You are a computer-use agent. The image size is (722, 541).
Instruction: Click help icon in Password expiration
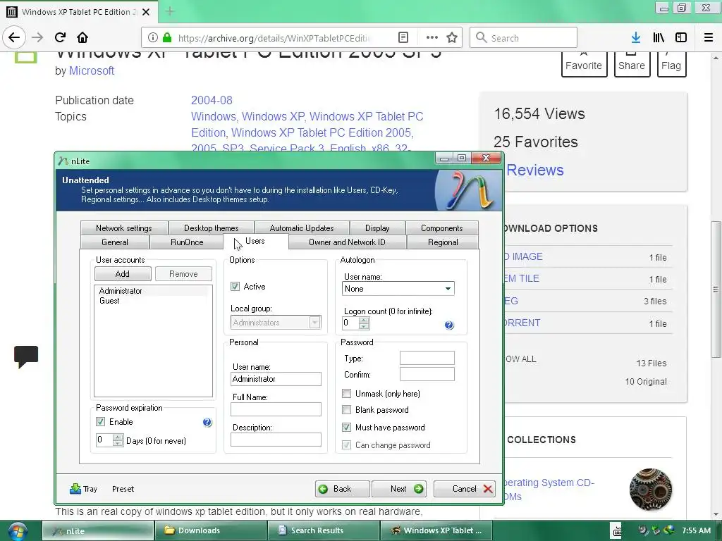pos(207,423)
